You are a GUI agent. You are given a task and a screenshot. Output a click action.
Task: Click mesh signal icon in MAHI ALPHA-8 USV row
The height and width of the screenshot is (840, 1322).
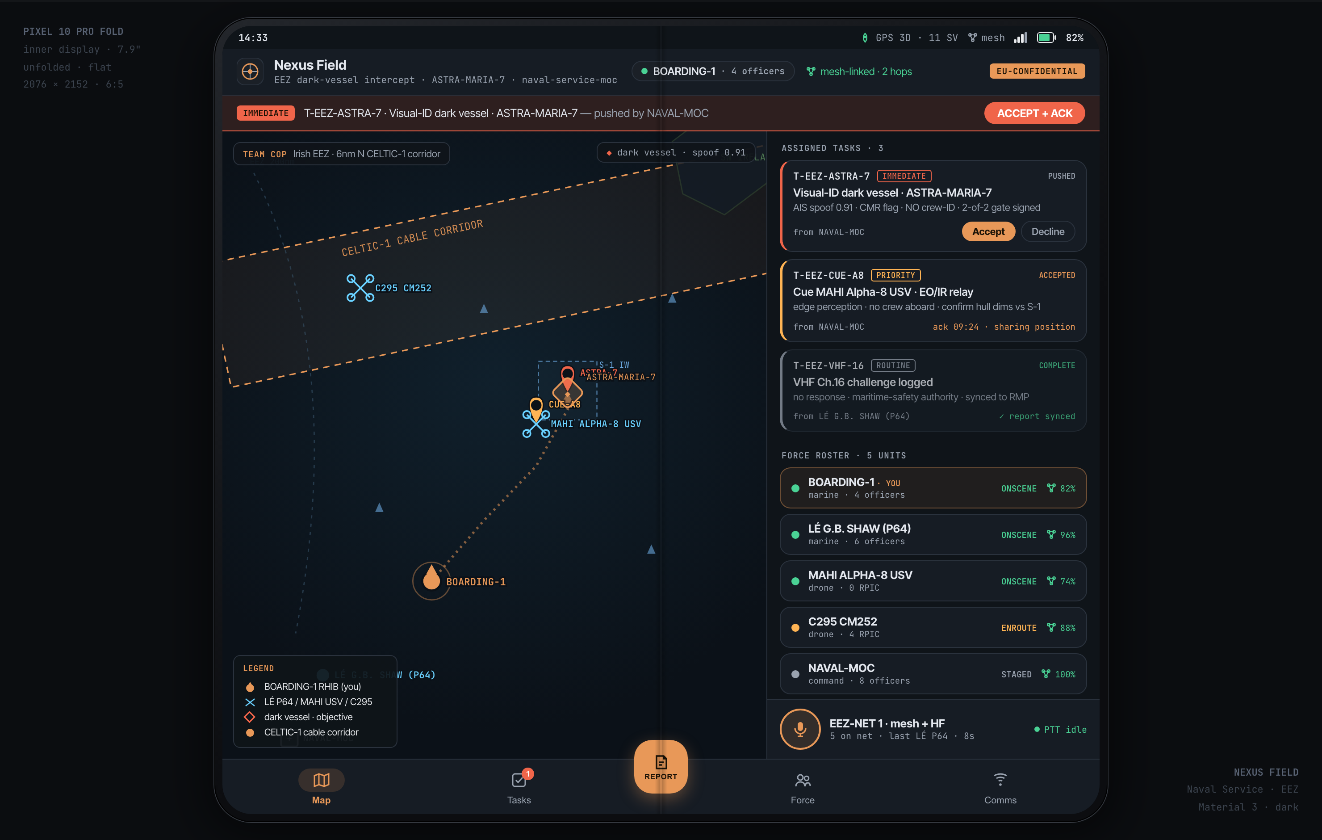pos(1051,581)
